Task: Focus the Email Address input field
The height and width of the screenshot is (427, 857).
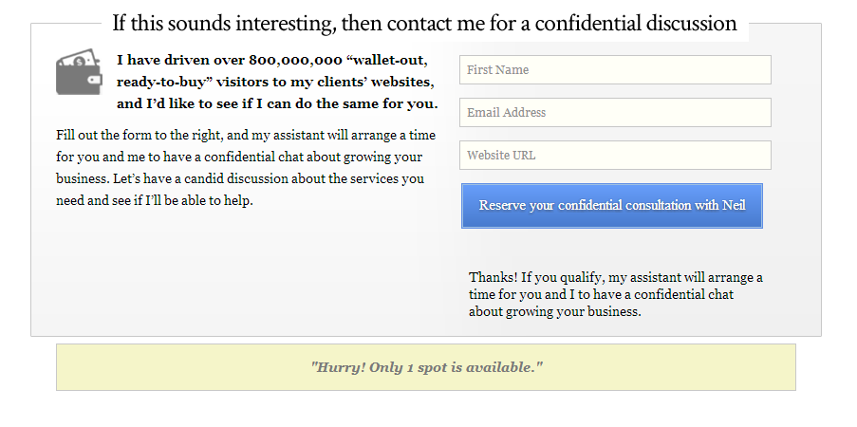Action: tap(615, 113)
